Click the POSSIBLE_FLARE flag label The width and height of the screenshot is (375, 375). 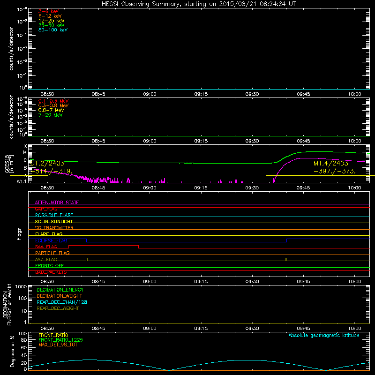pyautogui.click(x=54, y=215)
